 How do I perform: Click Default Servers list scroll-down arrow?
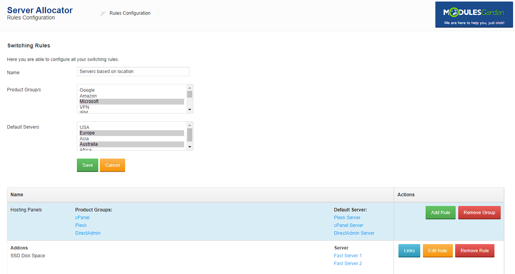190,147
